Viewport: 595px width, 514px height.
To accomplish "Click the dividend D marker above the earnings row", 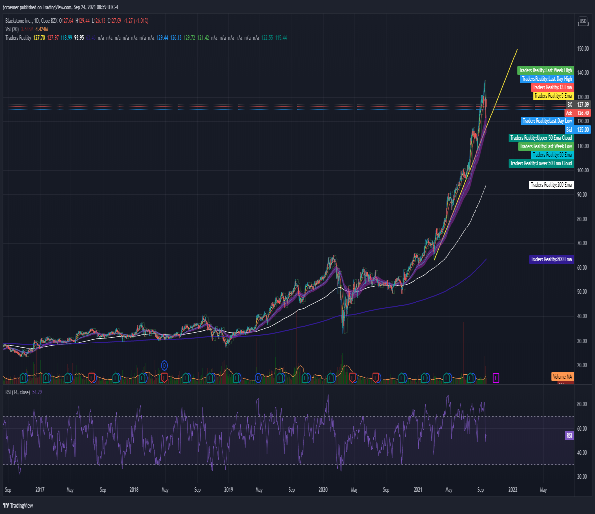I will [x=164, y=366].
